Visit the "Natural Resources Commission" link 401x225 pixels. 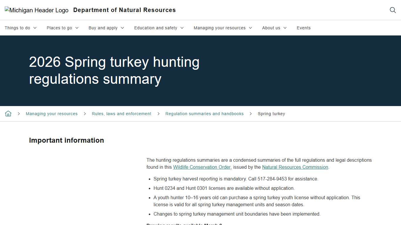pyautogui.click(x=295, y=167)
